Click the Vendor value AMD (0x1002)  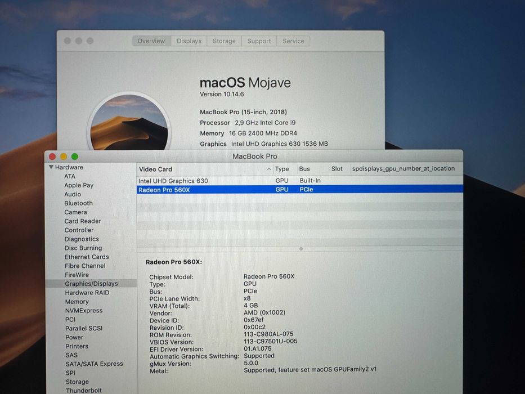point(264,312)
